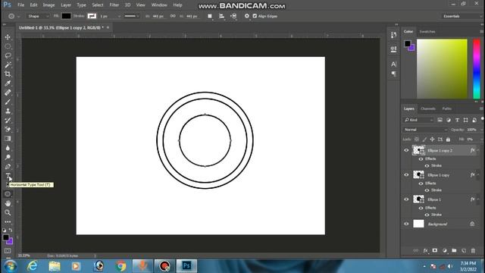This screenshot has height=273, width=485.
Task: Select the Pen tool
Action: tap(8, 167)
